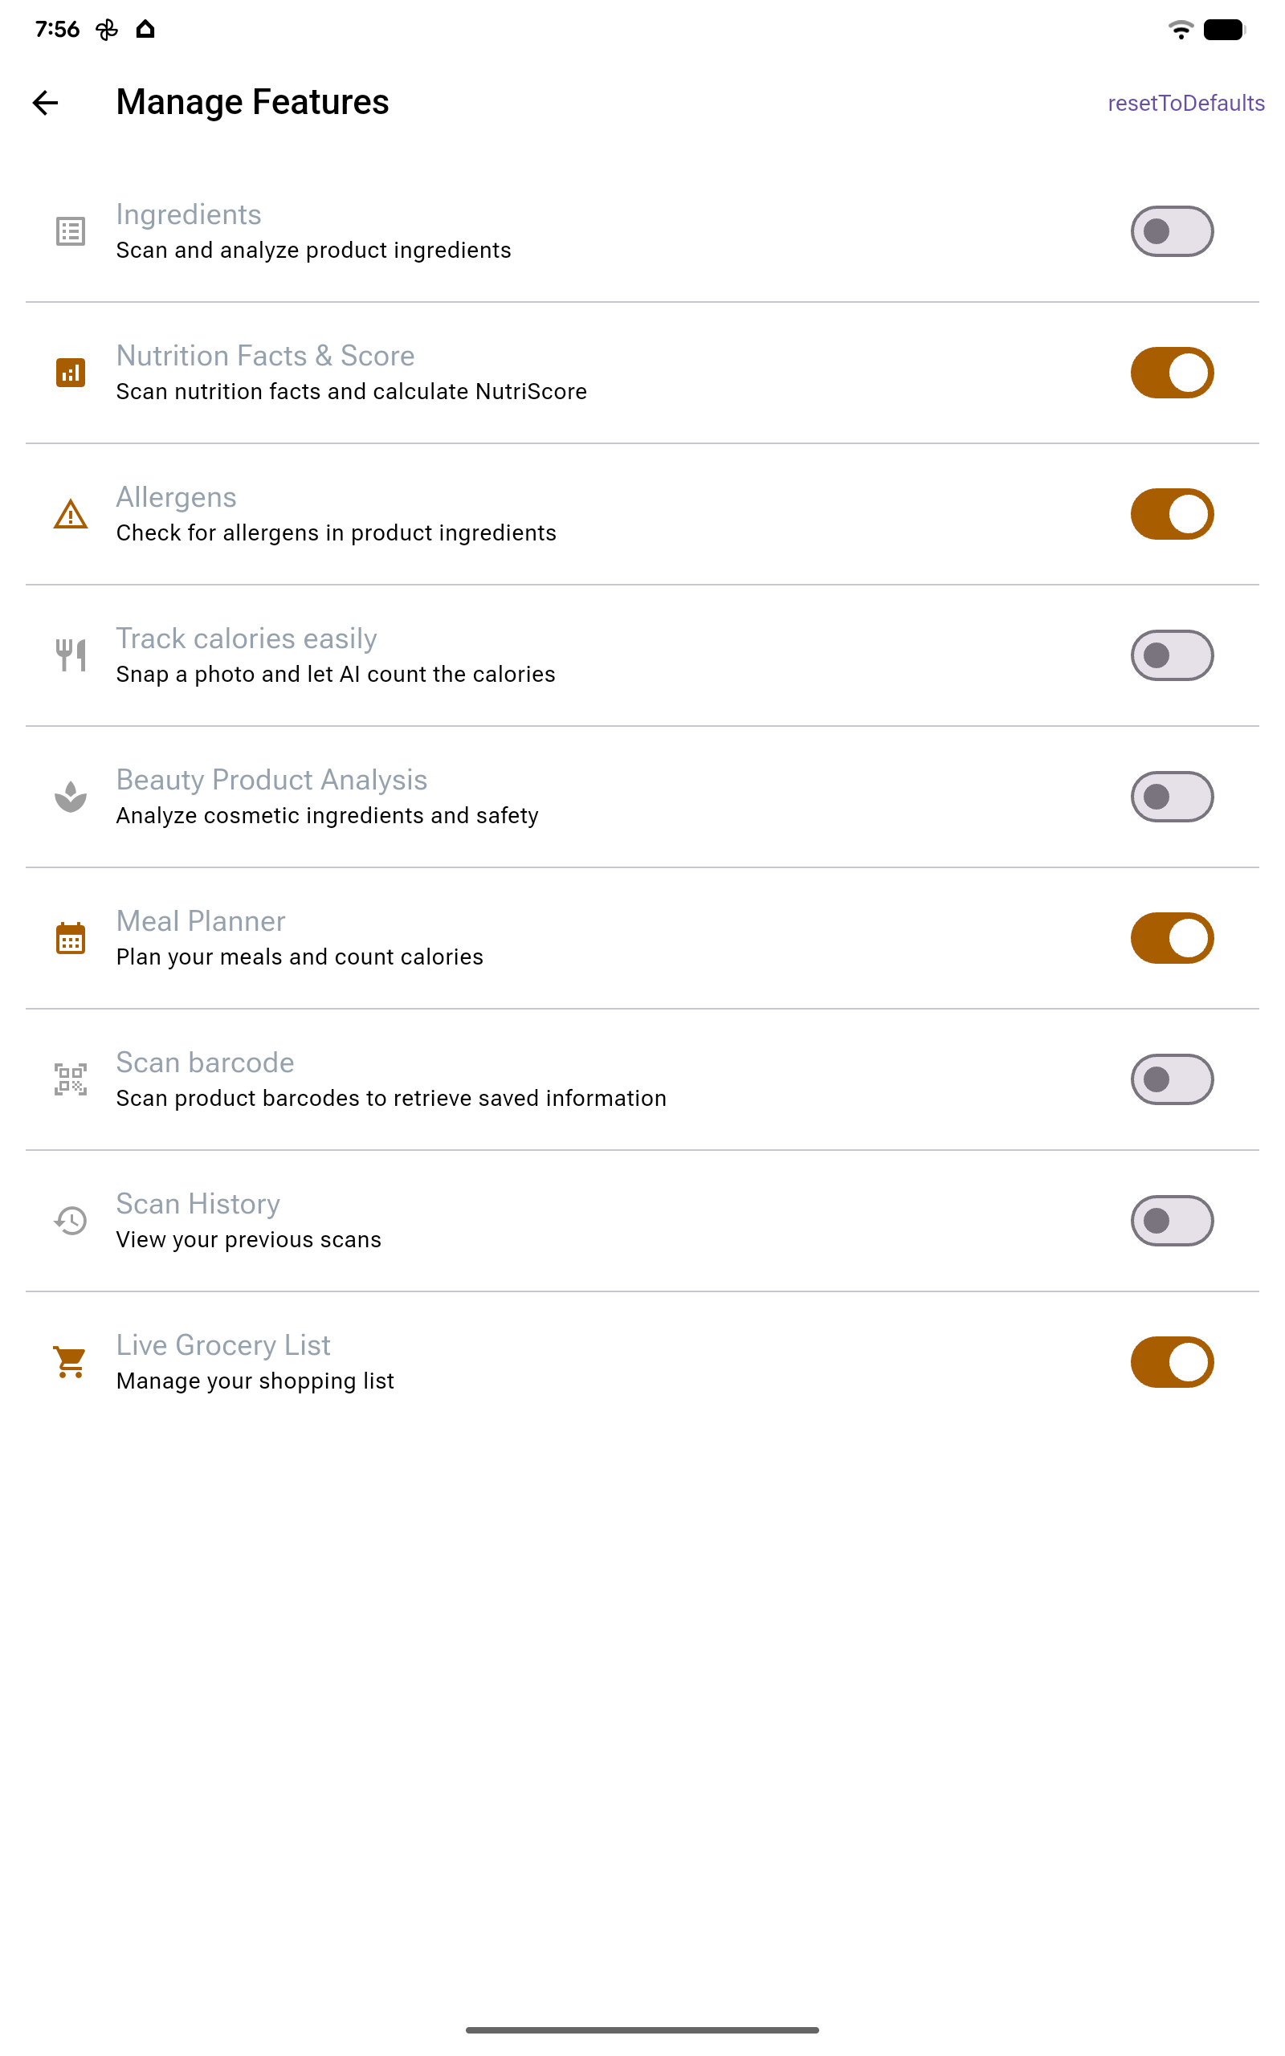
Task: Click the Scan History clock icon
Action: [71, 1220]
